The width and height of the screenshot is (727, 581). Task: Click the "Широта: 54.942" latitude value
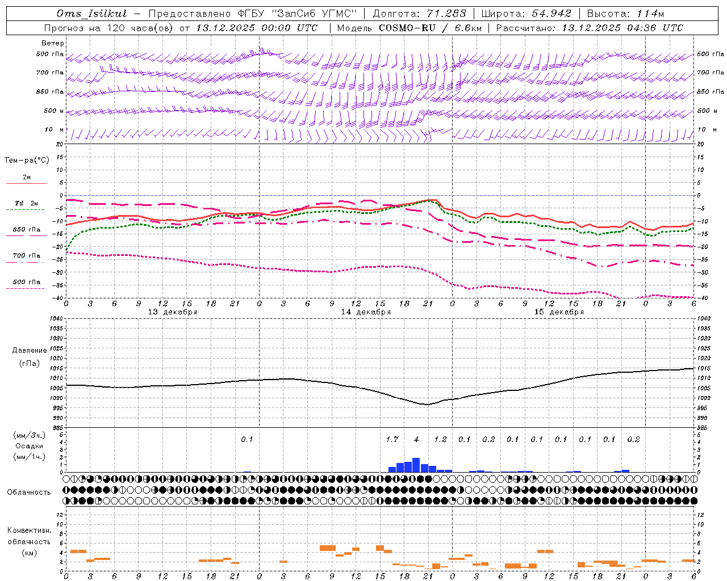click(x=526, y=14)
